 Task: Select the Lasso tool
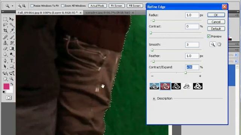click(5, 25)
